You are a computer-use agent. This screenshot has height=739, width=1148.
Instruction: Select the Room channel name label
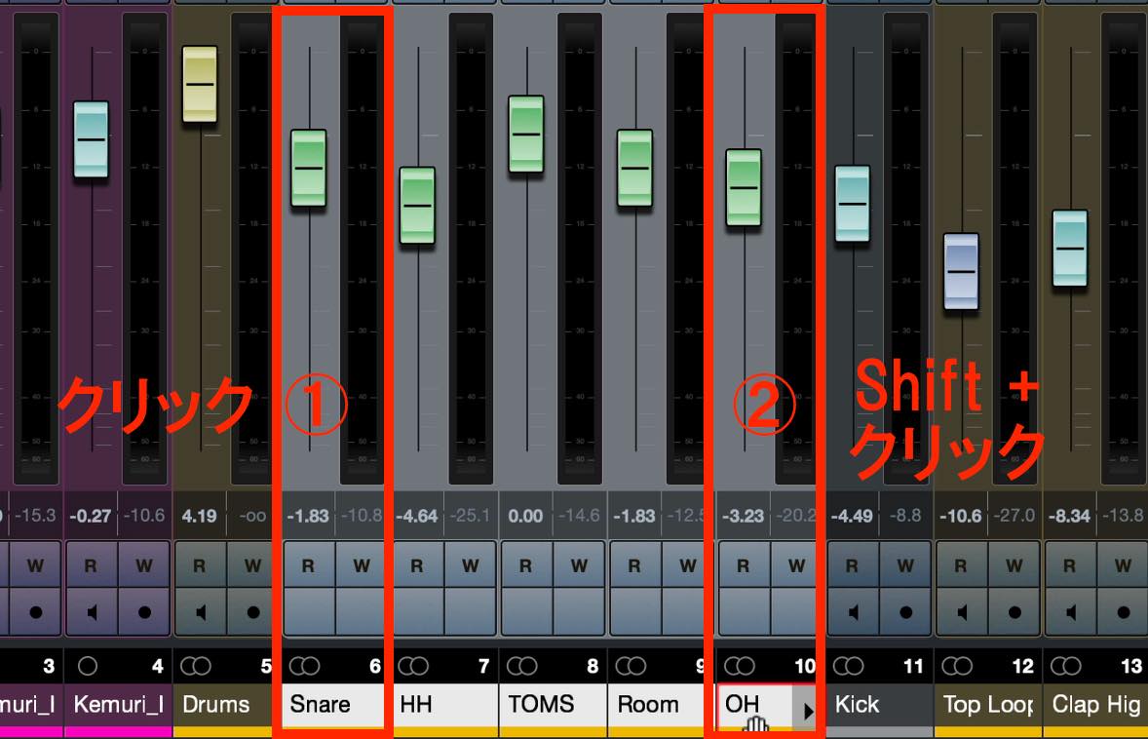pos(658,705)
